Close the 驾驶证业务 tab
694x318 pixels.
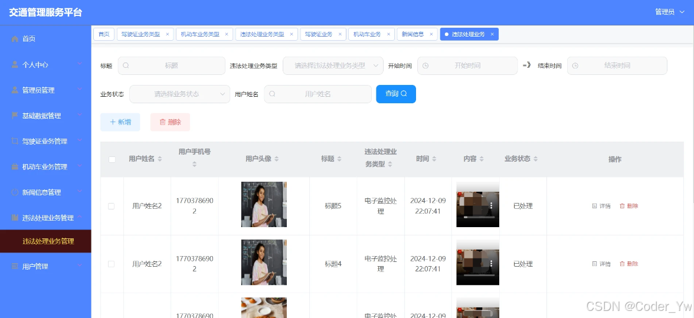[340, 34]
